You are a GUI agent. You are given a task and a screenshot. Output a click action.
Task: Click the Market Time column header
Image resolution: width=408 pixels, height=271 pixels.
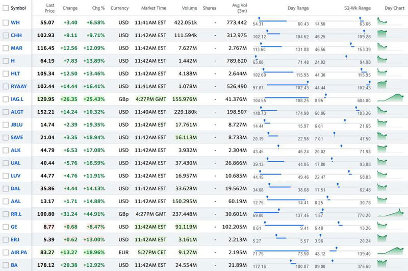(154, 8)
